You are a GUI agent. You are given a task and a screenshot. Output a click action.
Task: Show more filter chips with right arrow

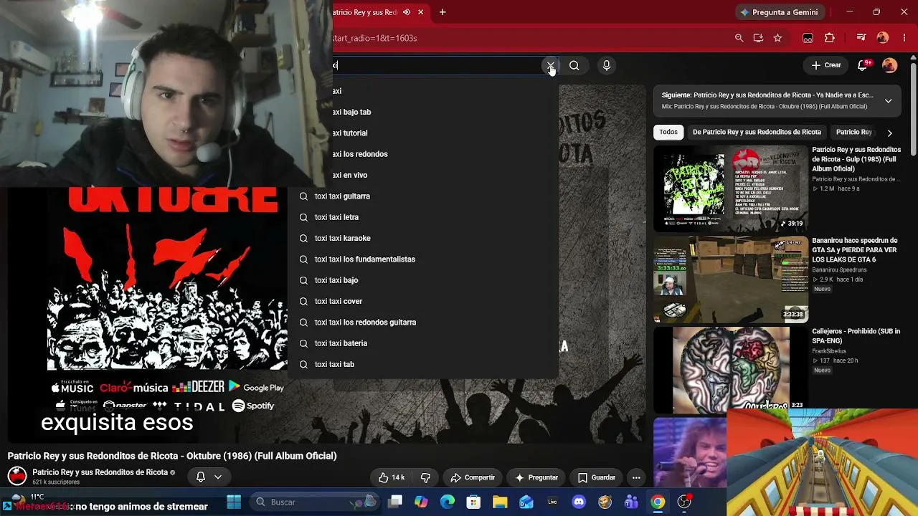click(889, 133)
